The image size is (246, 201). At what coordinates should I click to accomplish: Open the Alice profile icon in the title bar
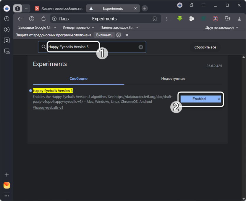click(180, 5)
